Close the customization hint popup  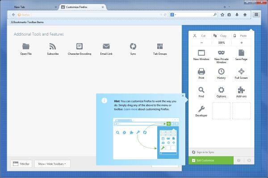pos(183,96)
